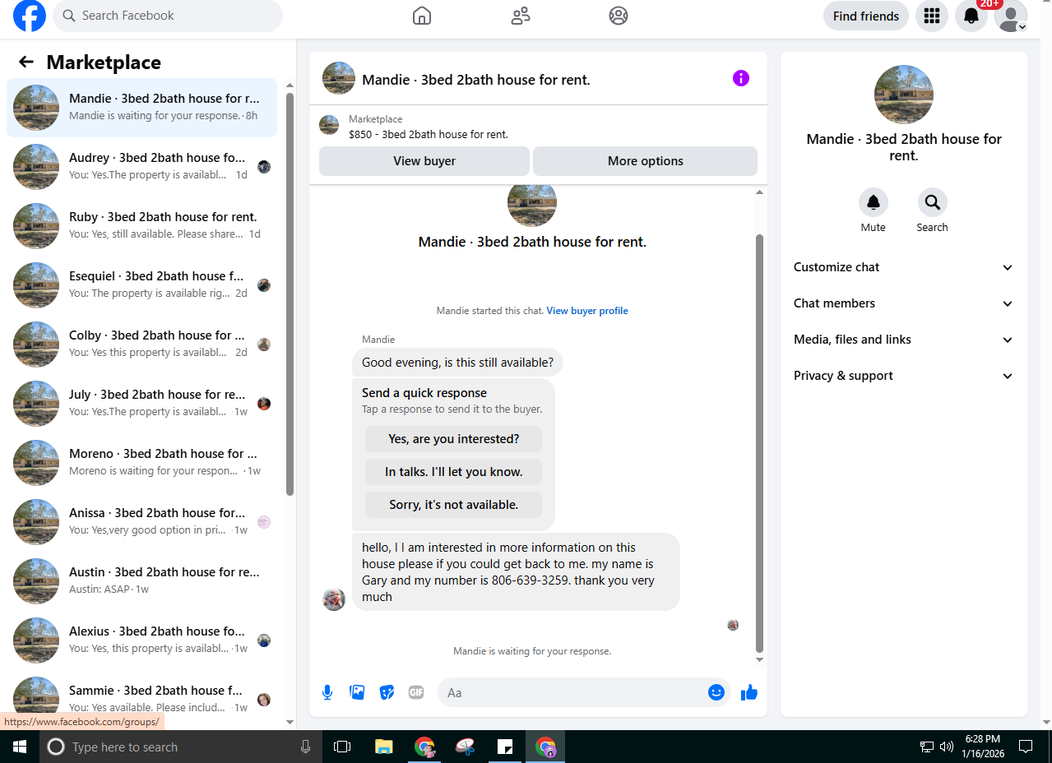This screenshot has height=763, width=1052.
Task: Open the Esequiel conversation
Action: tap(141, 285)
